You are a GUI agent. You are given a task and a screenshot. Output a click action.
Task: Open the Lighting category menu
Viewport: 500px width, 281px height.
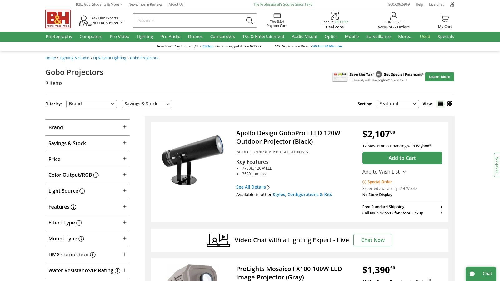tap(145, 37)
